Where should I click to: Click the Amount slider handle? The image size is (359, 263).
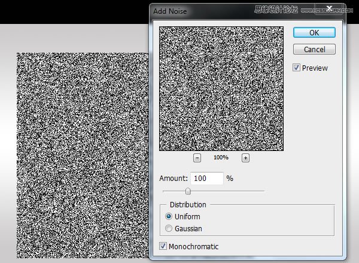click(x=188, y=191)
